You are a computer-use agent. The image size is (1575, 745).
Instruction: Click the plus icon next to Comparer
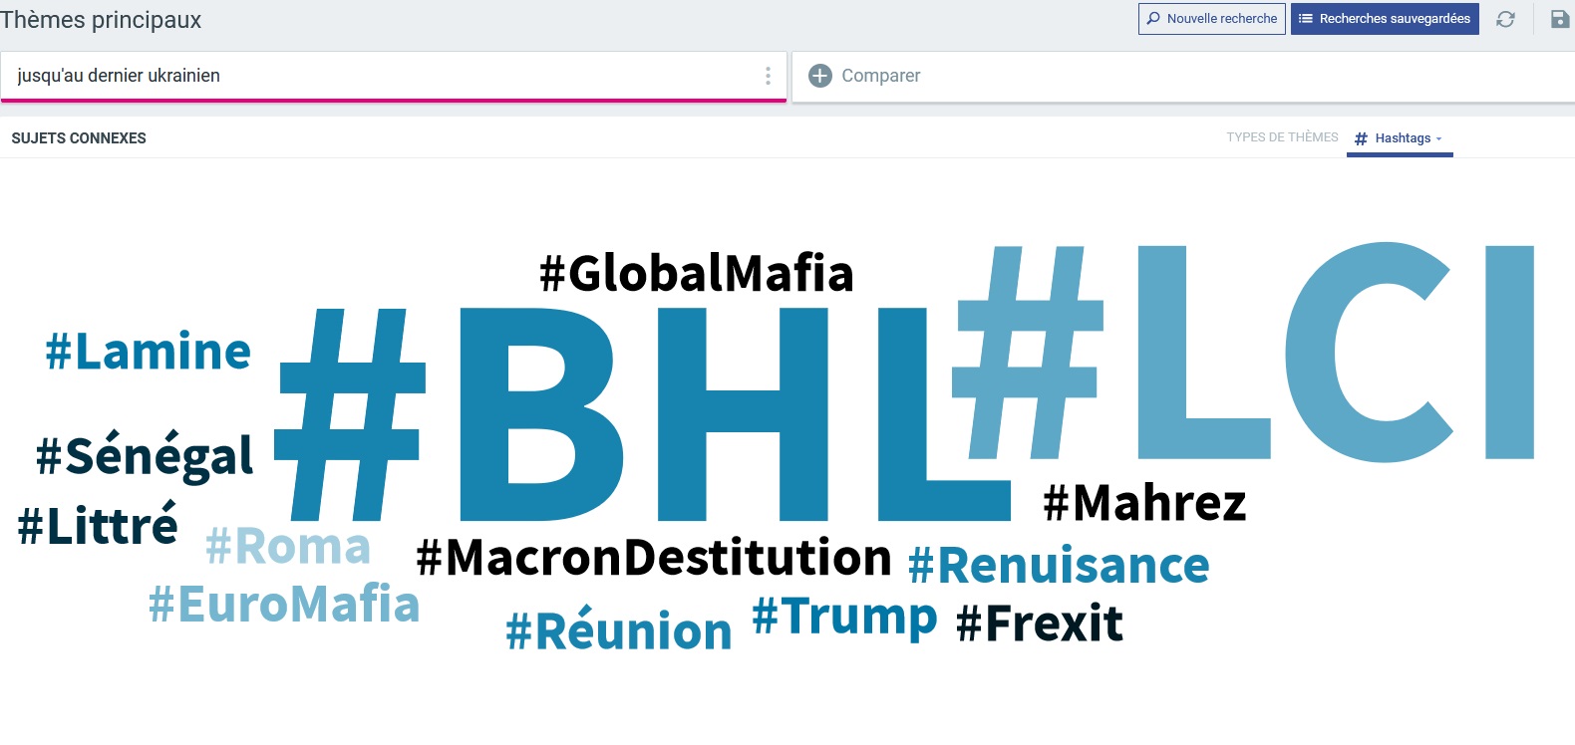click(819, 76)
